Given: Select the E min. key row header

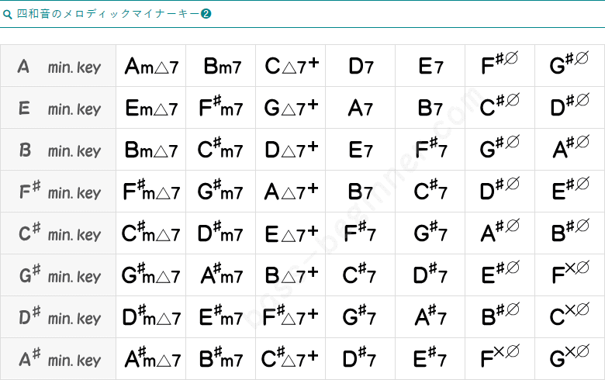Looking at the screenshot, I should (x=59, y=109).
